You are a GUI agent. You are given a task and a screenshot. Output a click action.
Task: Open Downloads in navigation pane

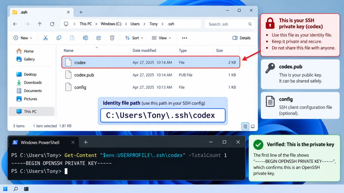pyautogui.click(x=33, y=83)
